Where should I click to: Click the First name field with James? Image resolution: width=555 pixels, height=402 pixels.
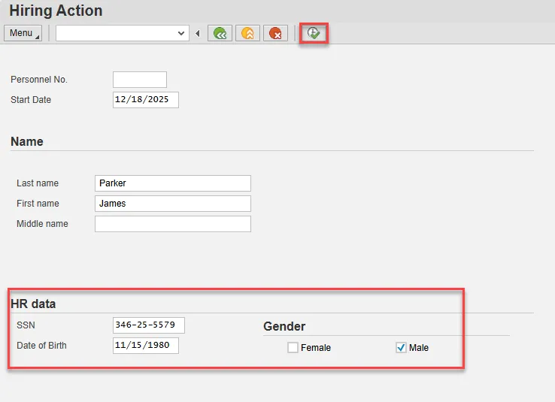(x=173, y=204)
